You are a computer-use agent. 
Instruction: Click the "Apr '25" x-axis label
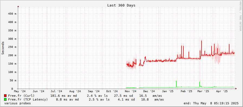pos(222,91)
